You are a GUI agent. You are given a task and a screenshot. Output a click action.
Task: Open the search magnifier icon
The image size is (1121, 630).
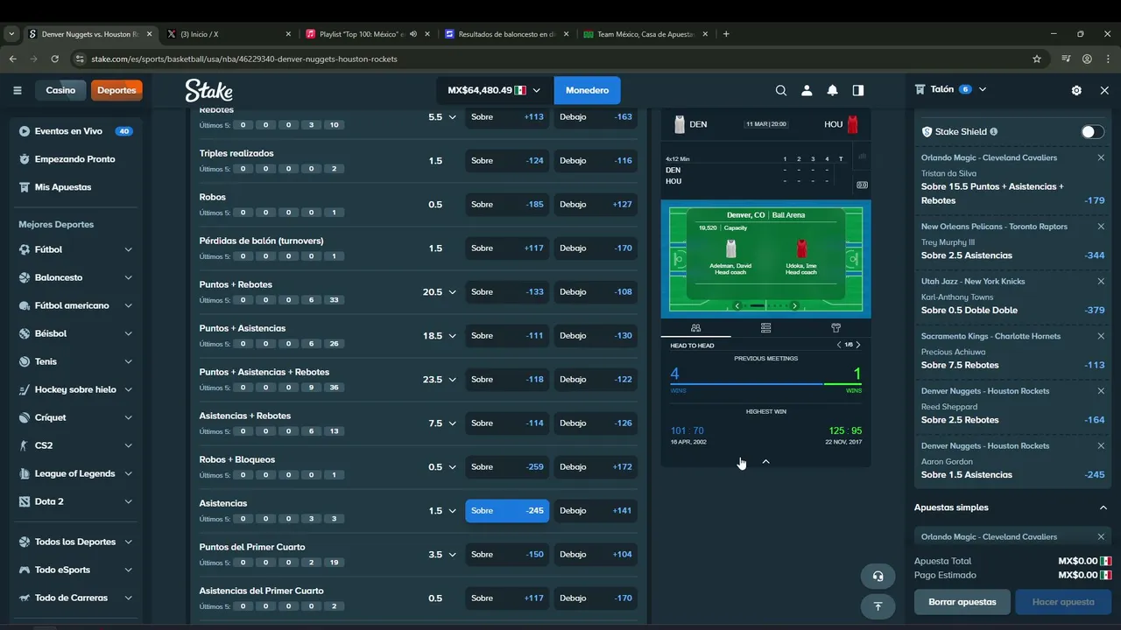click(x=781, y=90)
